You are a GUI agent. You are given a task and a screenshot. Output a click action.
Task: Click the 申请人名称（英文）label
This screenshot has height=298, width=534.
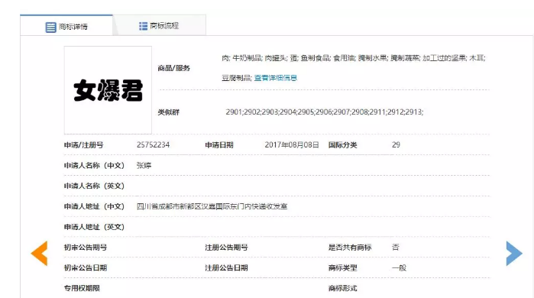[x=94, y=186]
